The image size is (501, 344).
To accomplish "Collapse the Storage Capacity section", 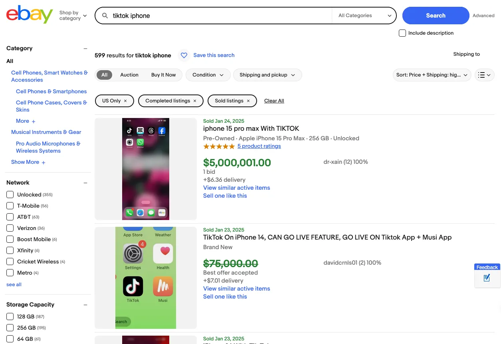I will point(85,305).
